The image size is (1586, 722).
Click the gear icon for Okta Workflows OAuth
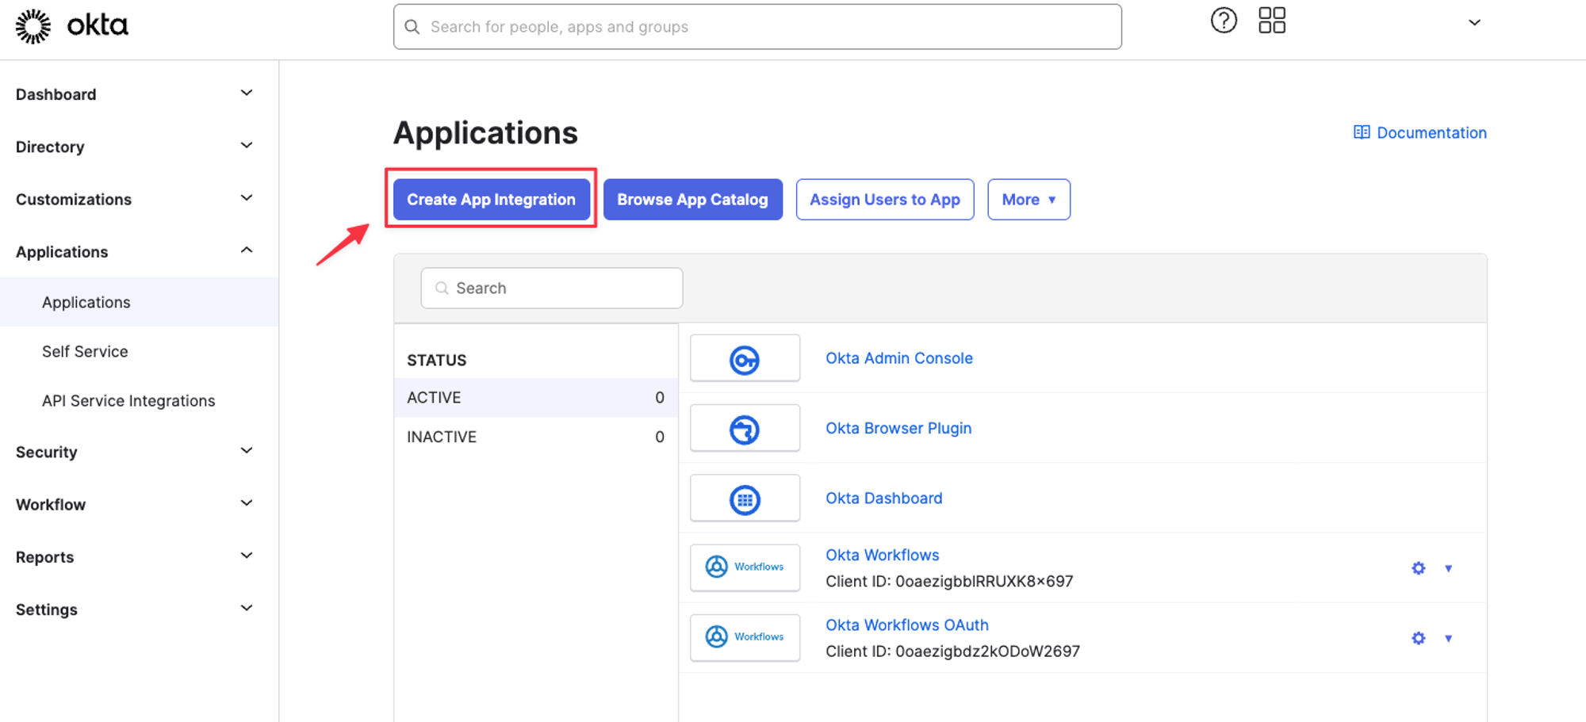pos(1419,638)
